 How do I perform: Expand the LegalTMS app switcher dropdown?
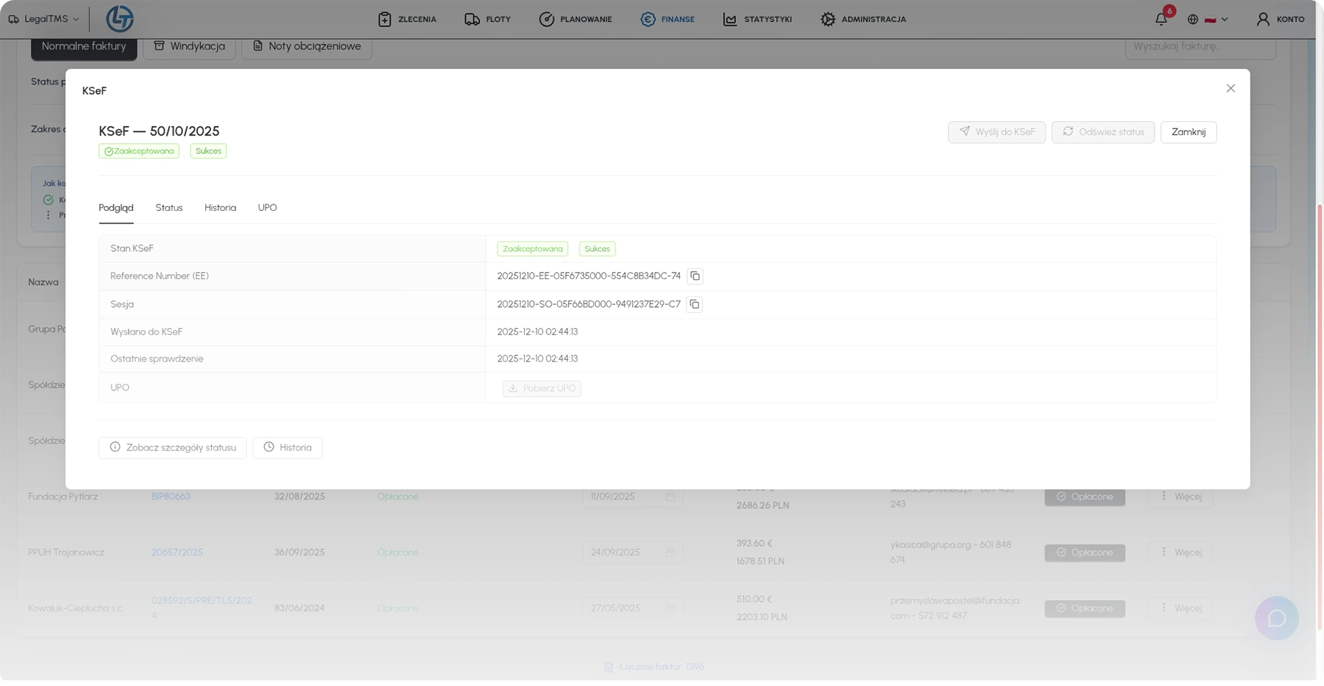44,19
